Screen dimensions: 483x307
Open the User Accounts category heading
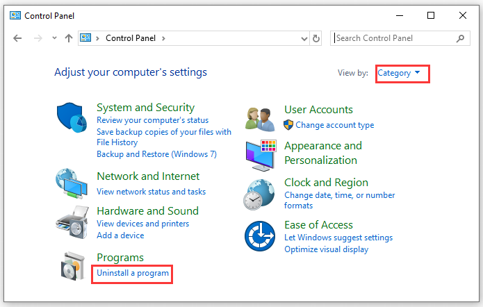point(318,110)
